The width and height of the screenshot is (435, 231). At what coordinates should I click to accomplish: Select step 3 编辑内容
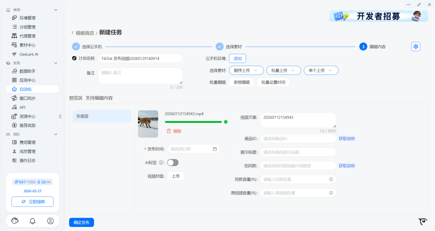(372, 47)
